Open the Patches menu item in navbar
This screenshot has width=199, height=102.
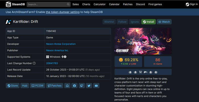[x=128, y=4]
